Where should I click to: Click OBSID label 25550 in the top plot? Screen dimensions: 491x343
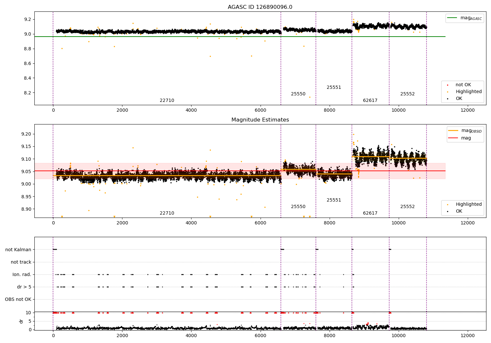[x=298, y=94]
